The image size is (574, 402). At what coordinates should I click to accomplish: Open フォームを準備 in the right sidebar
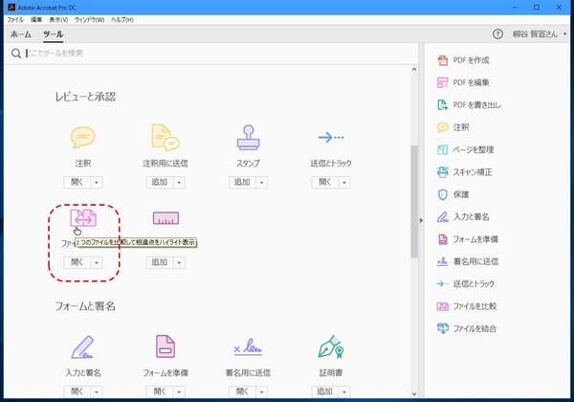(468, 239)
